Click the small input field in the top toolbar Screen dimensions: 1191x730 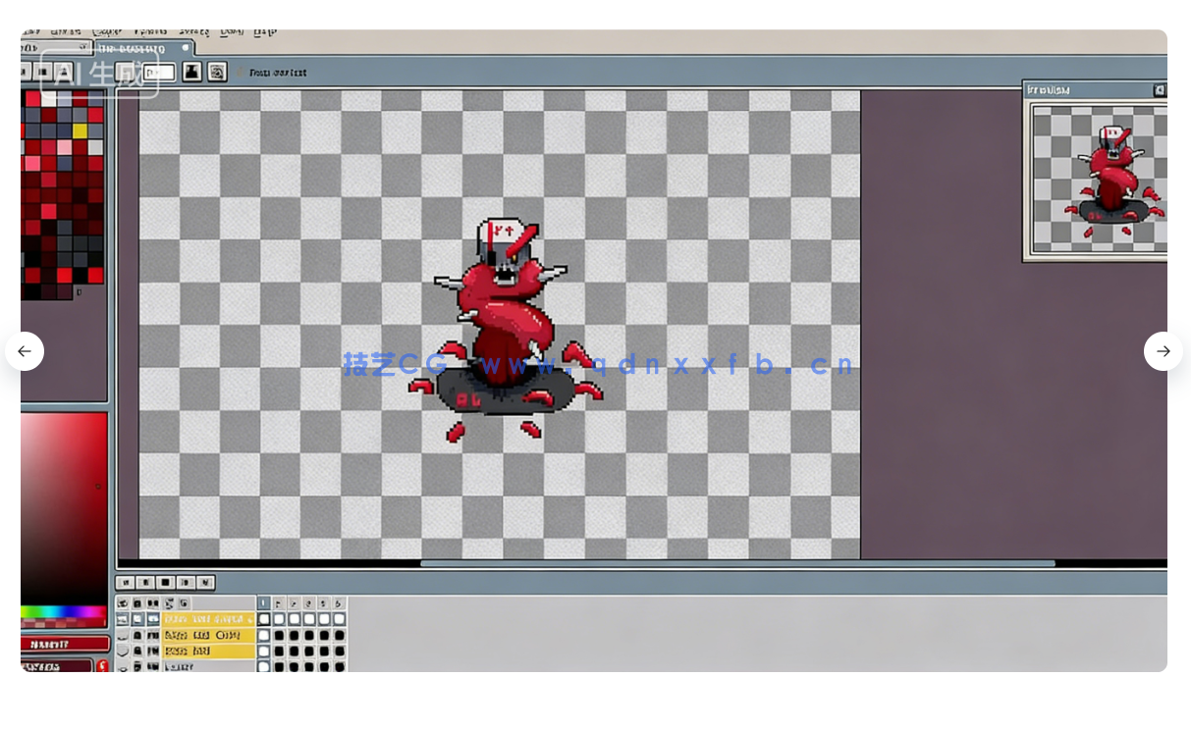[x=159, y=72]
